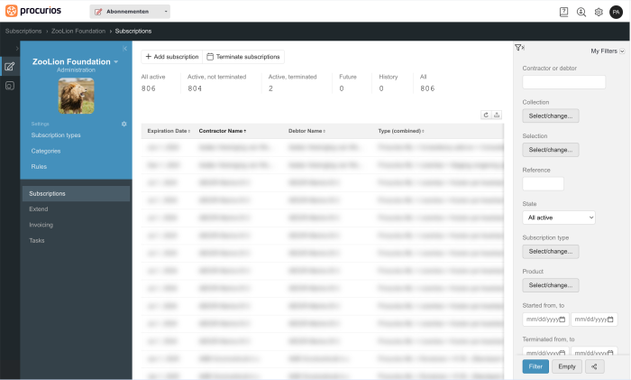This screenshot has width=631, height=380.
Task: Sort by Expiration Date column
Action: coord(169,131)
